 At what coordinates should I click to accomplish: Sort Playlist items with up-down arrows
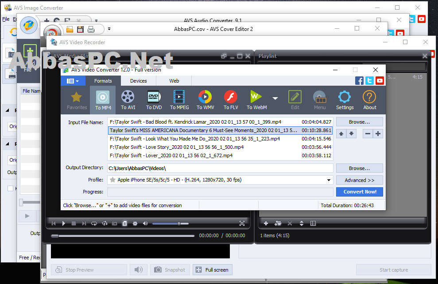(x=302, y=223)
